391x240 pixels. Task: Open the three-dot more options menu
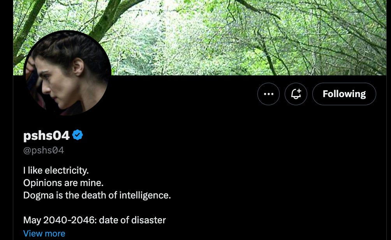268,94
